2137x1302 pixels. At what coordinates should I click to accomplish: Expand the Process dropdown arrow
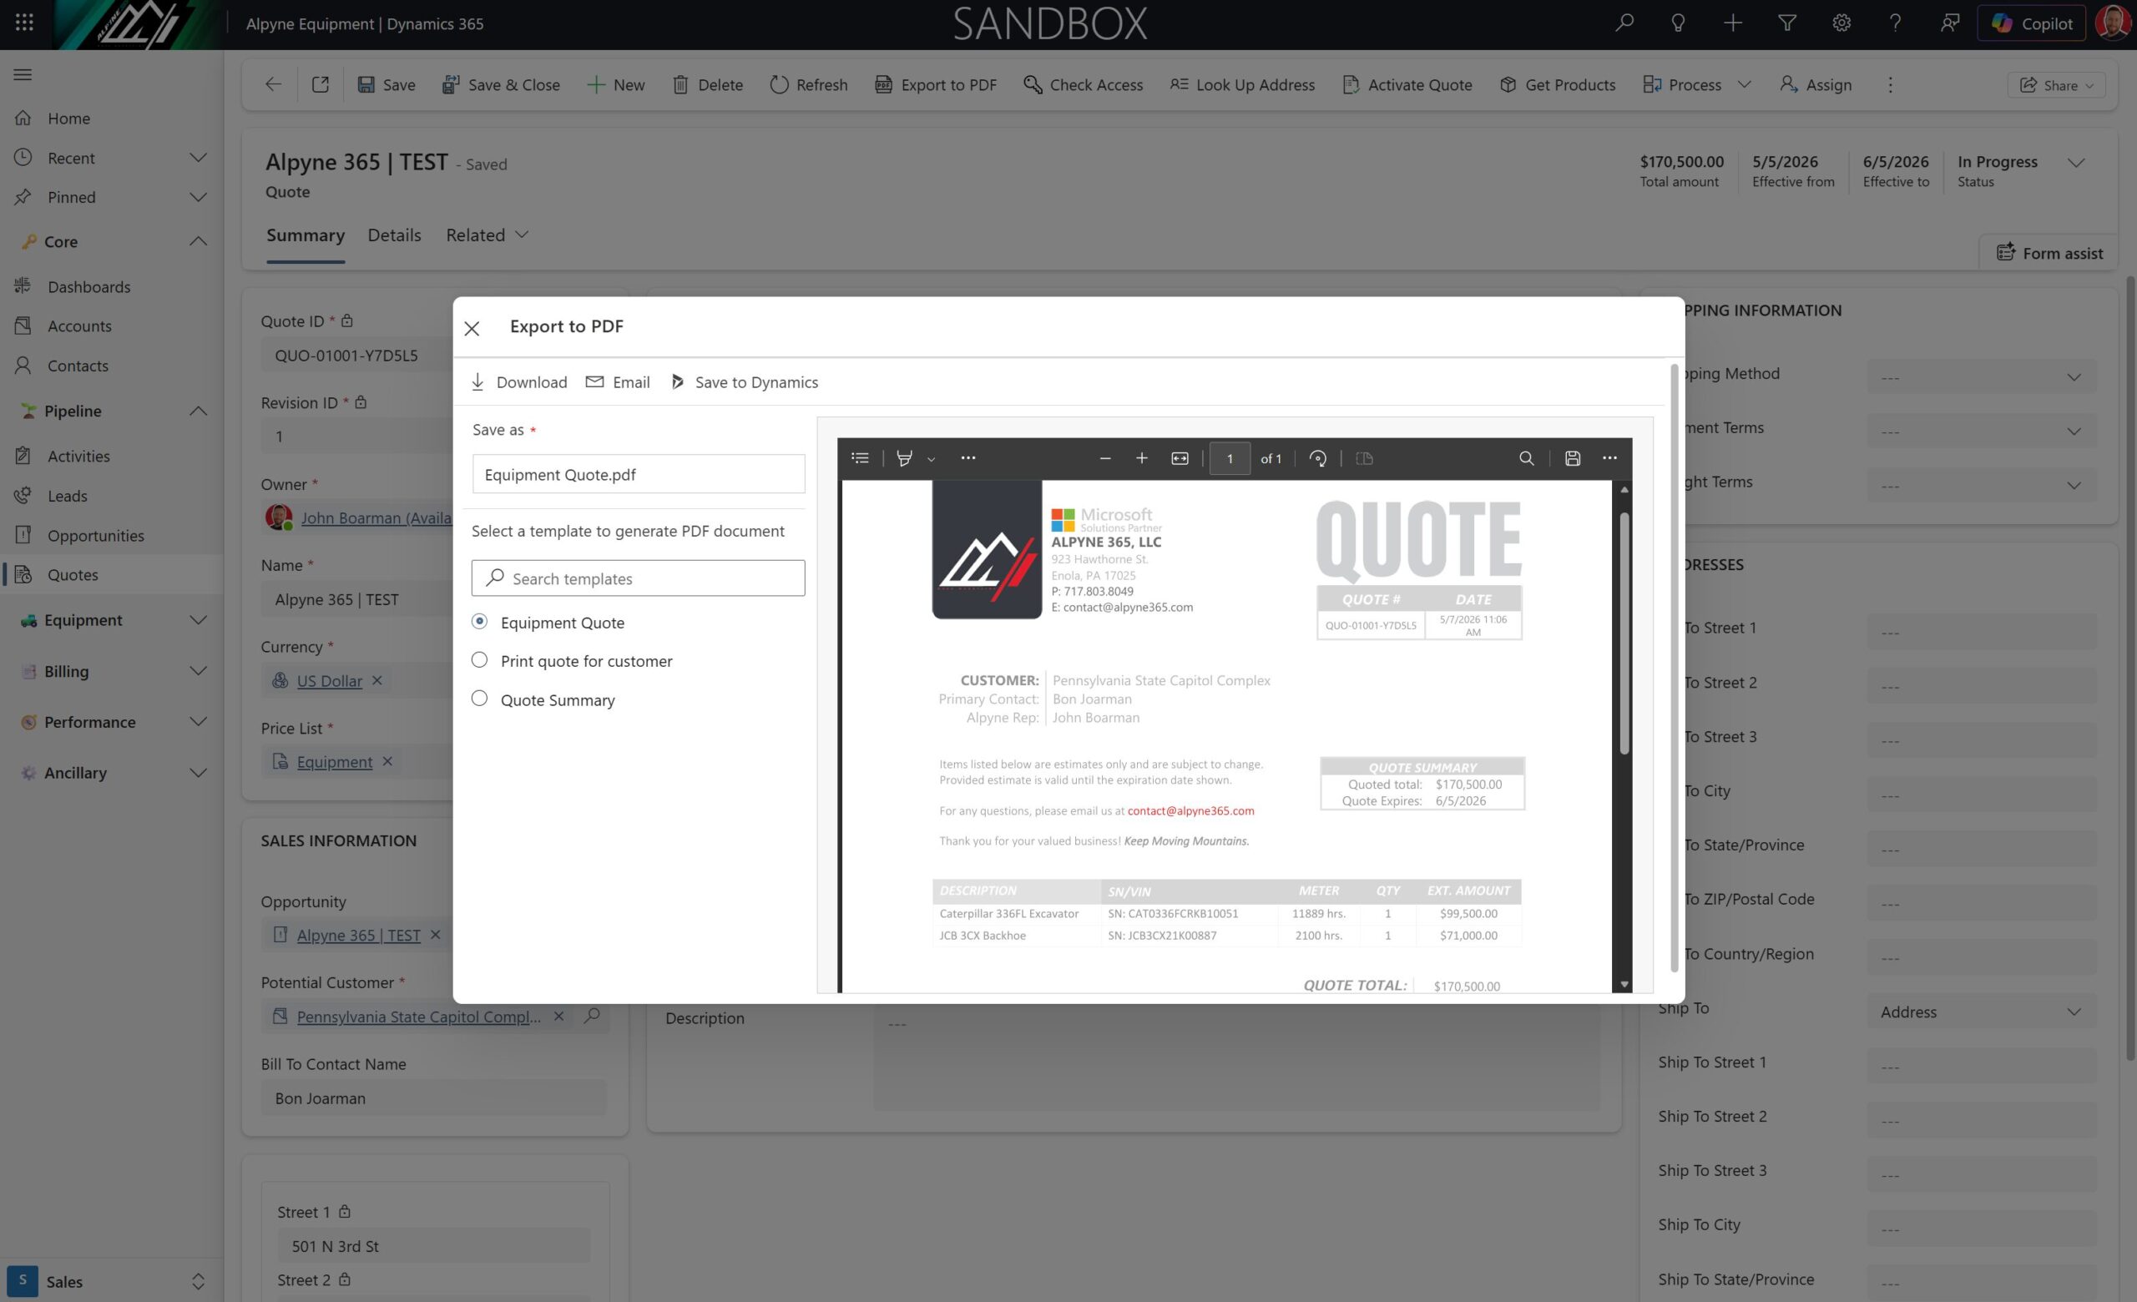point(1745,85)
